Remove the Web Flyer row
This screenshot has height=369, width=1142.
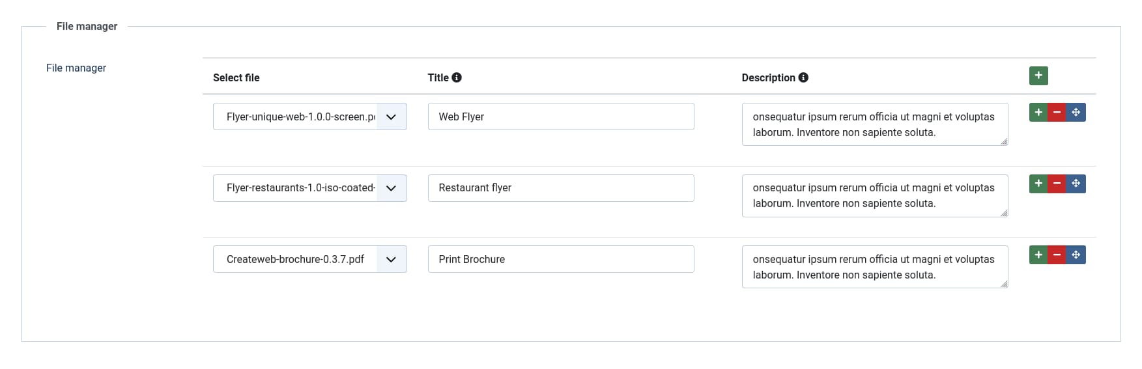[x=1057, y=113]
